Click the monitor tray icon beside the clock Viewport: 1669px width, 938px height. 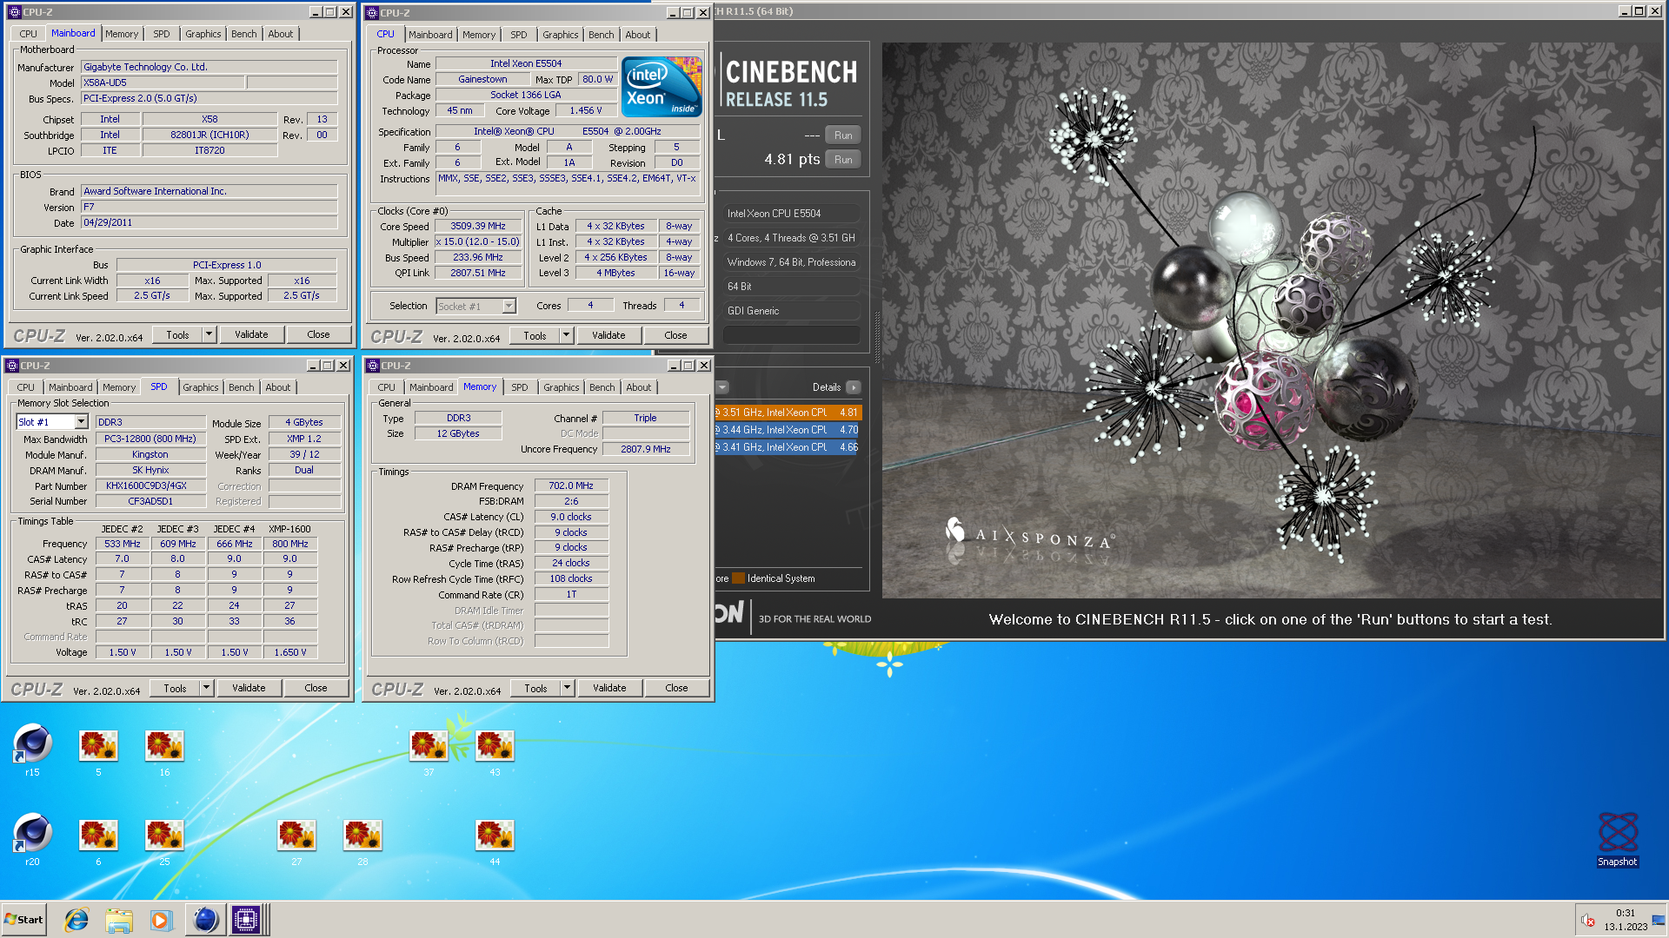pos(1658,921)
